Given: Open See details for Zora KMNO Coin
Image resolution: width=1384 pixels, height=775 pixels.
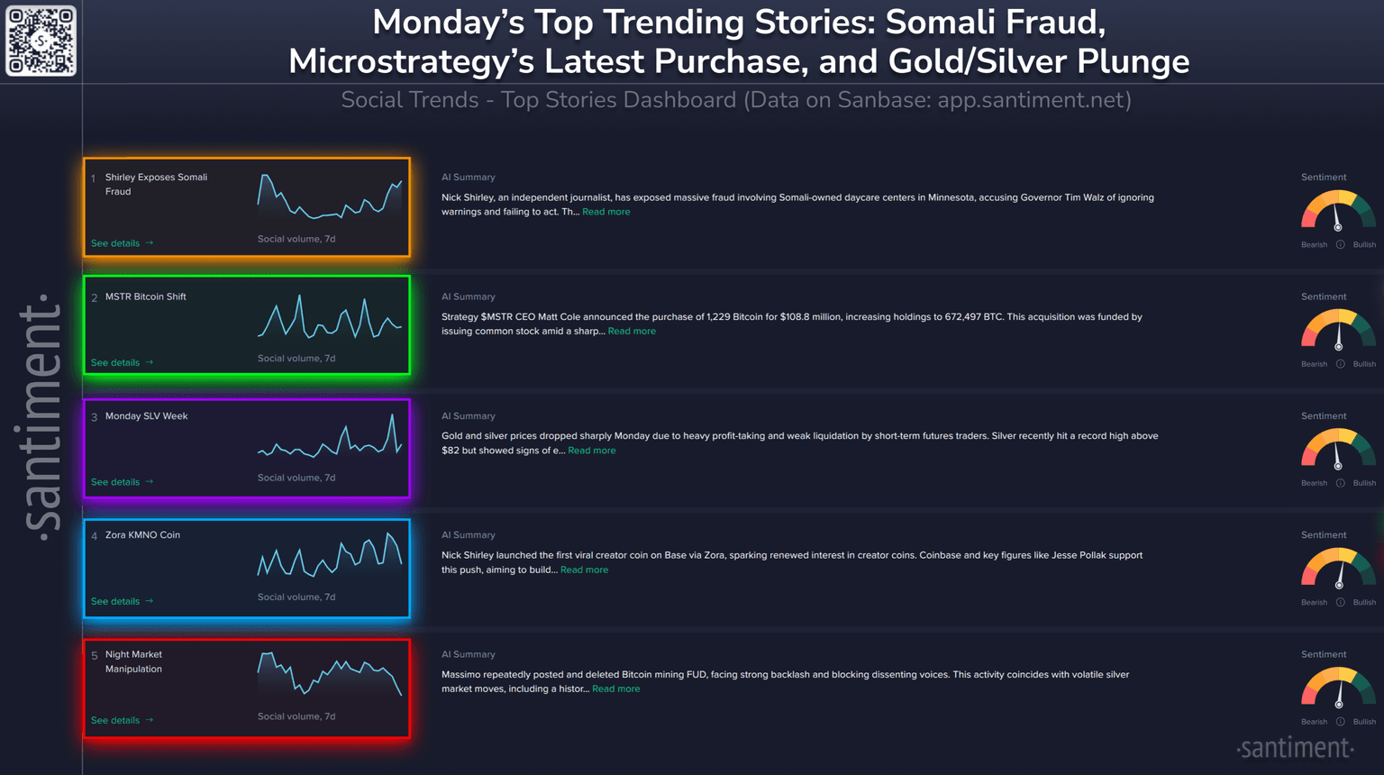Looking at the screenshot, I should pos(122,601).
